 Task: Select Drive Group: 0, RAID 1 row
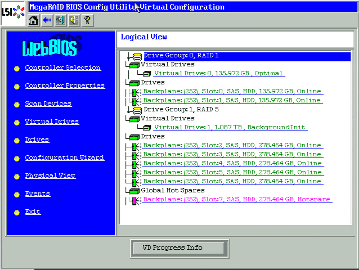[247, 56]
